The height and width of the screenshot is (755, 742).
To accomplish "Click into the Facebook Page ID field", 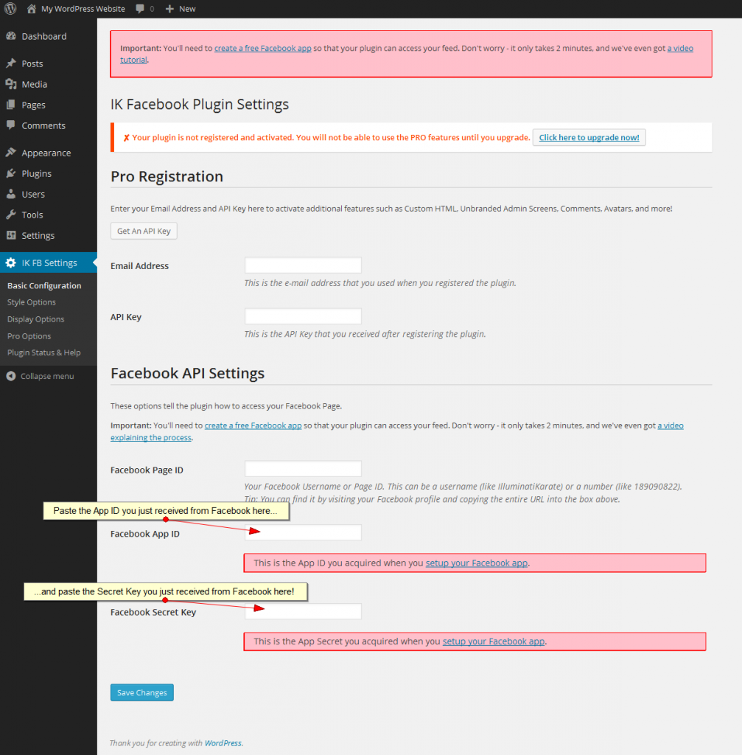I will pyautogui.click(x=303, y=469).
